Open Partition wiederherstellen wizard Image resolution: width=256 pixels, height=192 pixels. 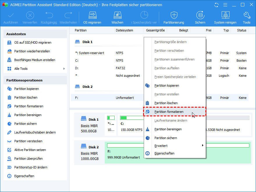(x=32, y=51)
